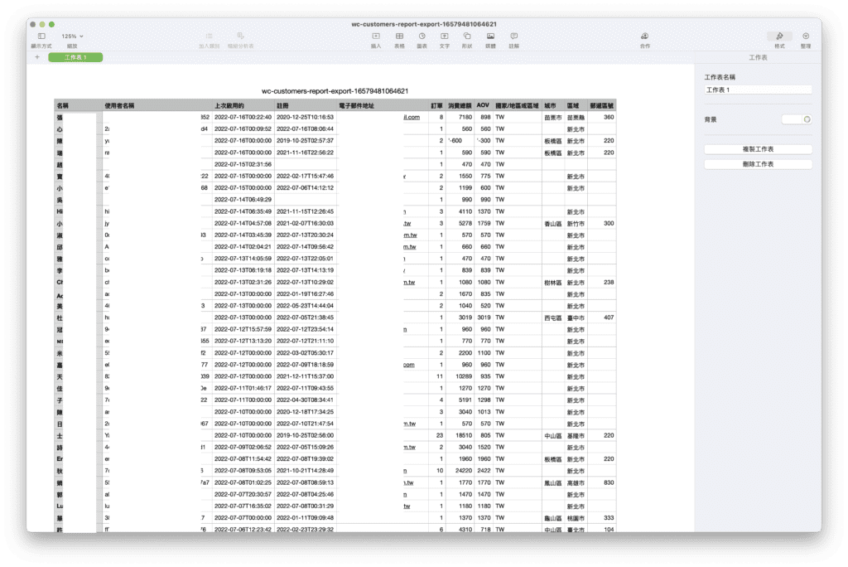Viewport: 848px width, 567px height.
Task: Toggle the 格式 format sidebar
Action: (x=779, y=36)
